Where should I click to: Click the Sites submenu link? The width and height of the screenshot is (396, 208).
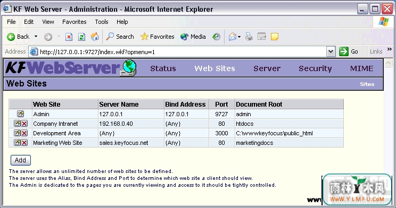tap(367, 84)
